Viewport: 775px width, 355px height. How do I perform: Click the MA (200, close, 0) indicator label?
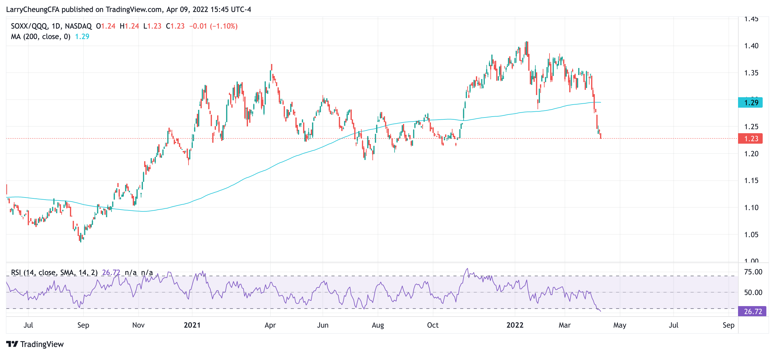[x=41, y=37]
